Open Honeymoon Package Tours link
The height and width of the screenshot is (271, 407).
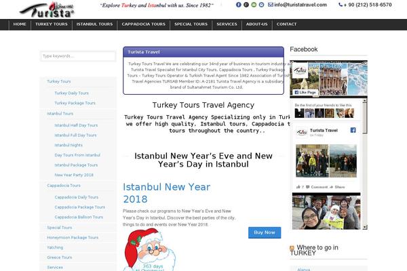(73, 238)
